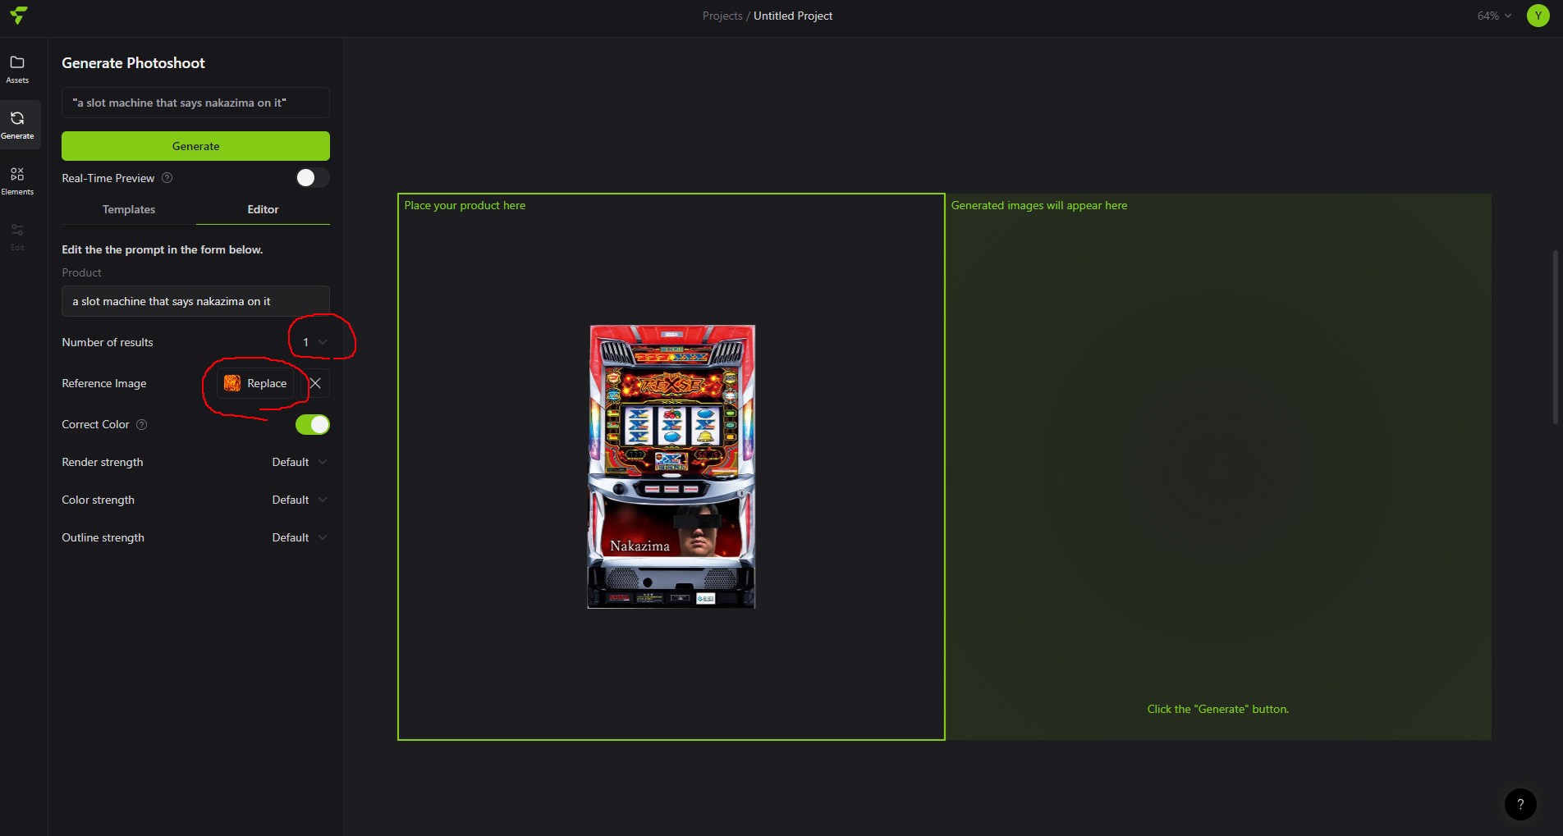The width and height of the screenshot is (1563, 836).
Task: Click the Product prompt input field
Action: point(195,301)
